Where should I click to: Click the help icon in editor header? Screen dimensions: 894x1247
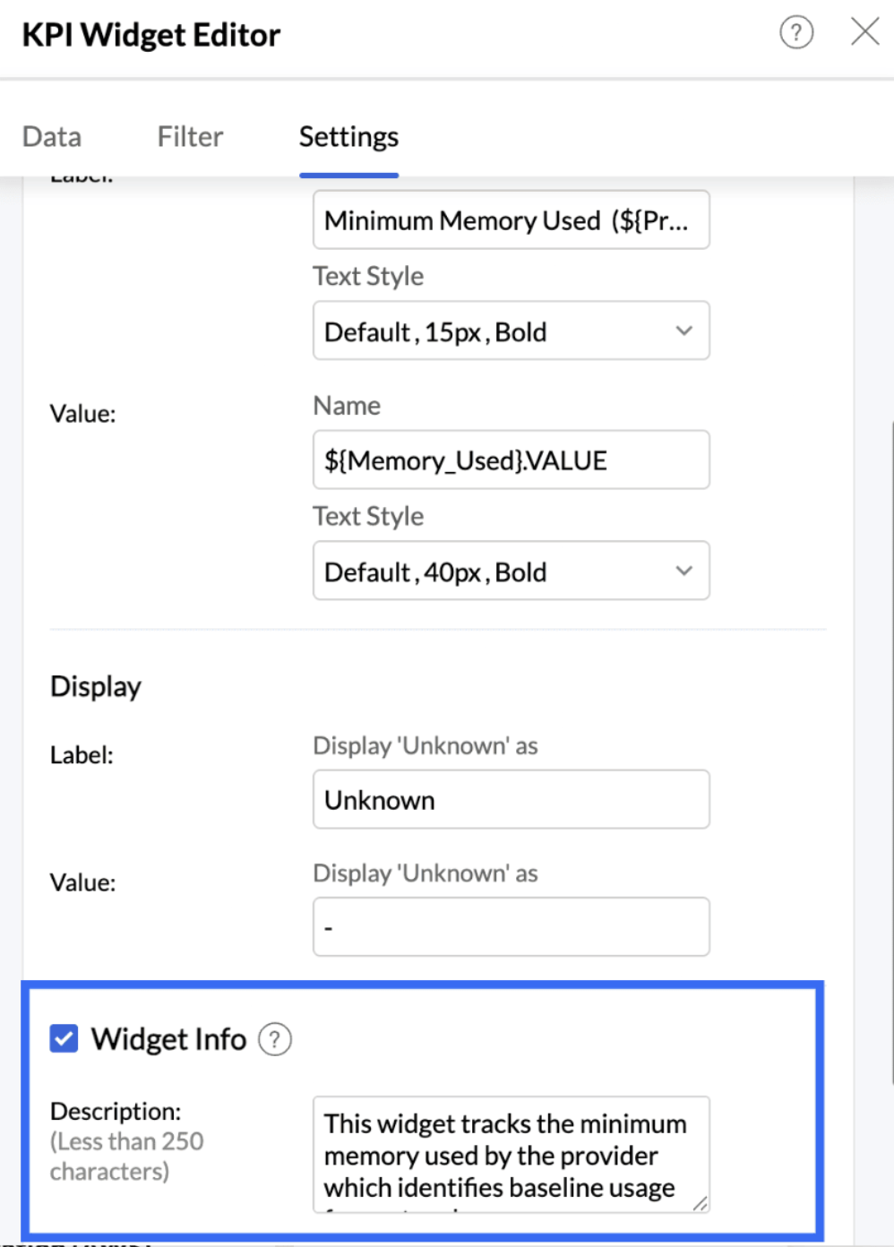click(x=796, y=32)
